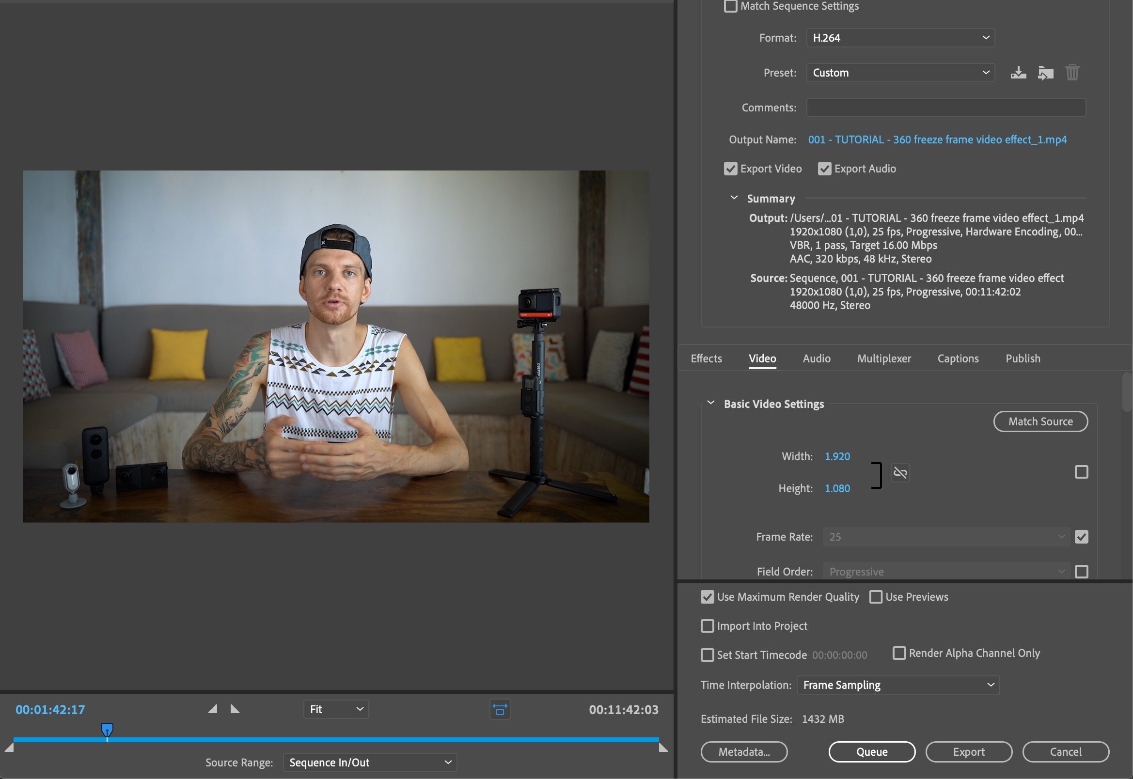Click the Export Audio checkbox icon
Screen dimensions: 1133x779
pyautogui.click(x=824, y=168)
